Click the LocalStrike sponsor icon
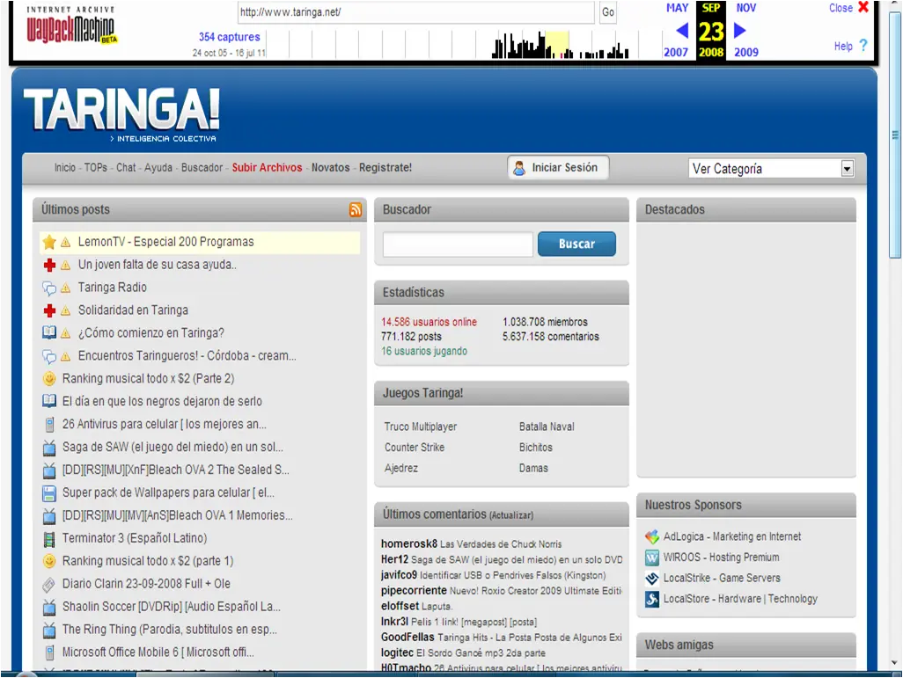 [x=652, y=579]
